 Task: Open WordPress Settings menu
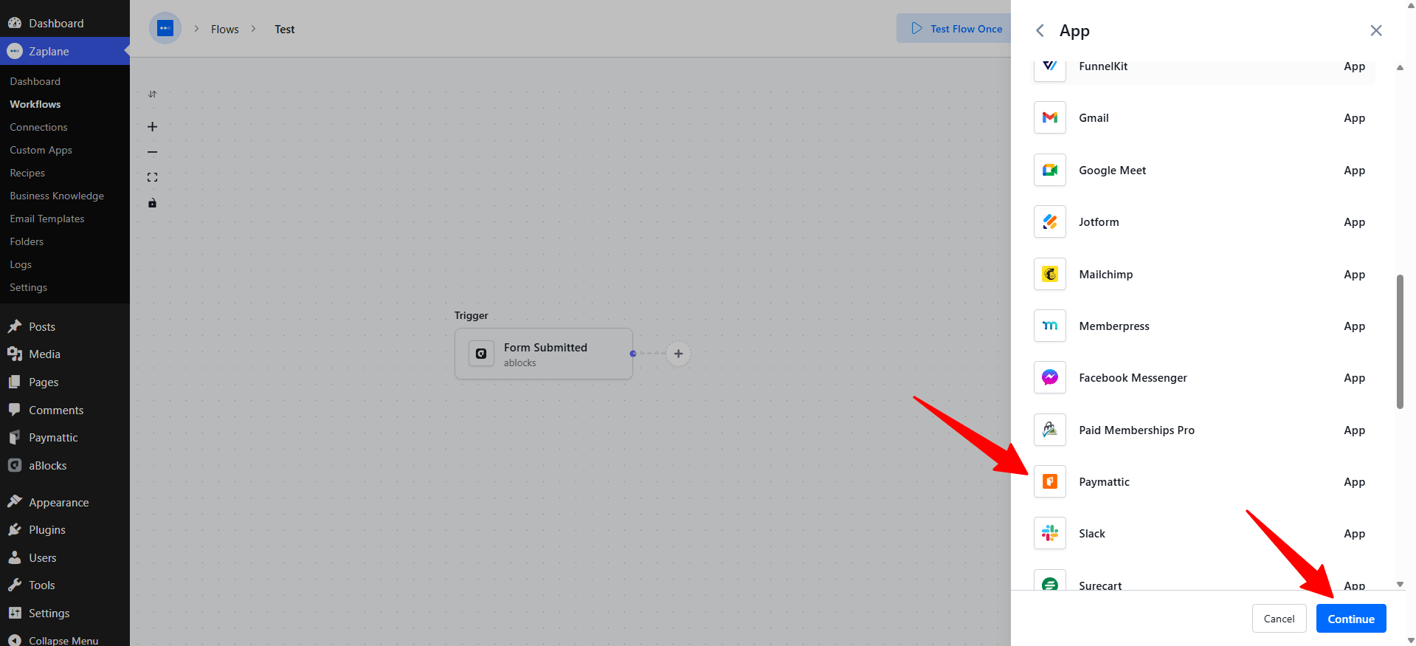point(65,613)
